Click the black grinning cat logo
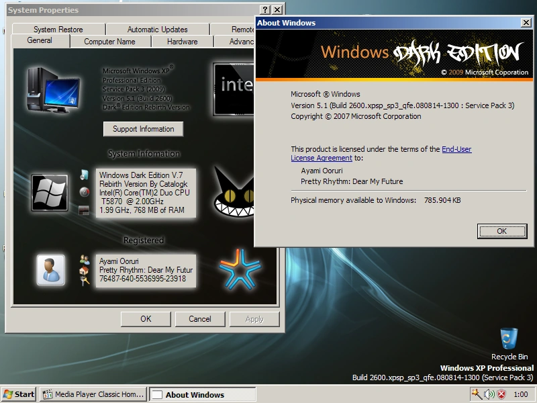Screen dimensions: 537x403 234,192
